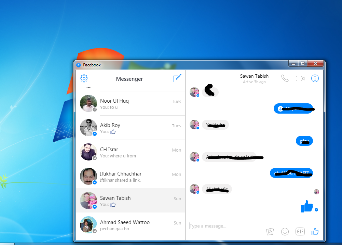342x245 pixels.
Task: Select Sawan Tabish in the chat list
Action: click(x=131, y=201)
